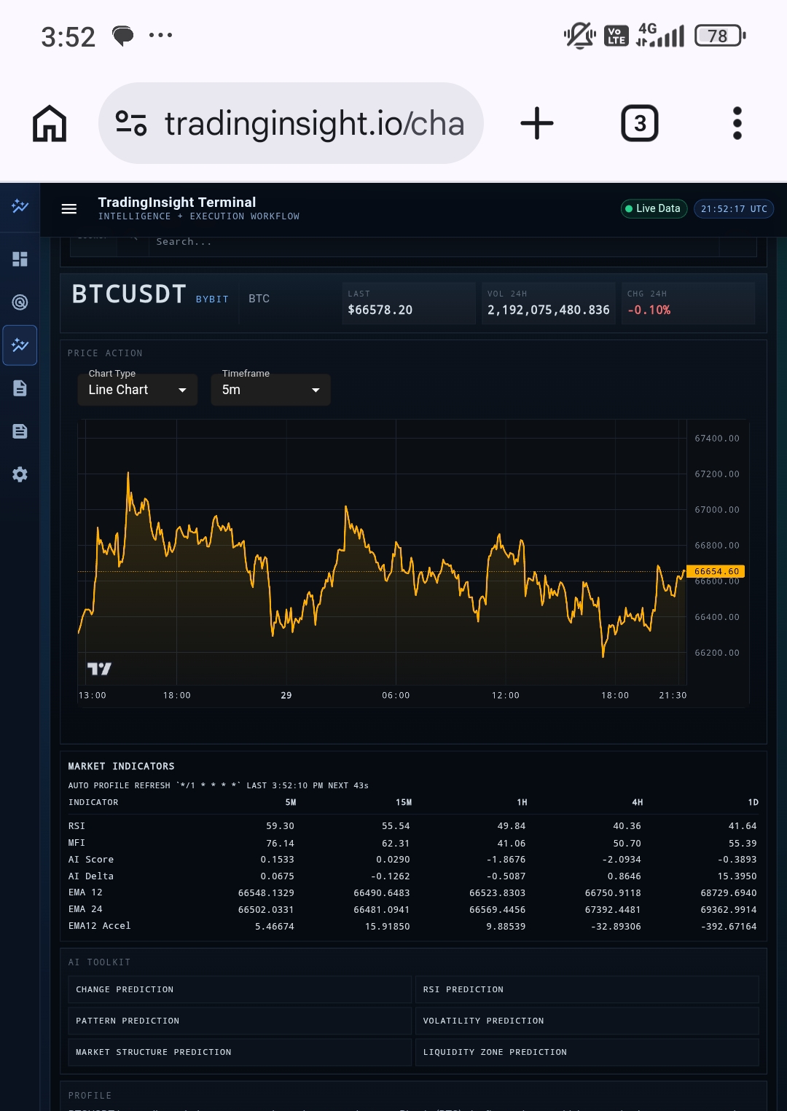Open the first document sidebar icon

pyautogui.click(x=20, y=388)
